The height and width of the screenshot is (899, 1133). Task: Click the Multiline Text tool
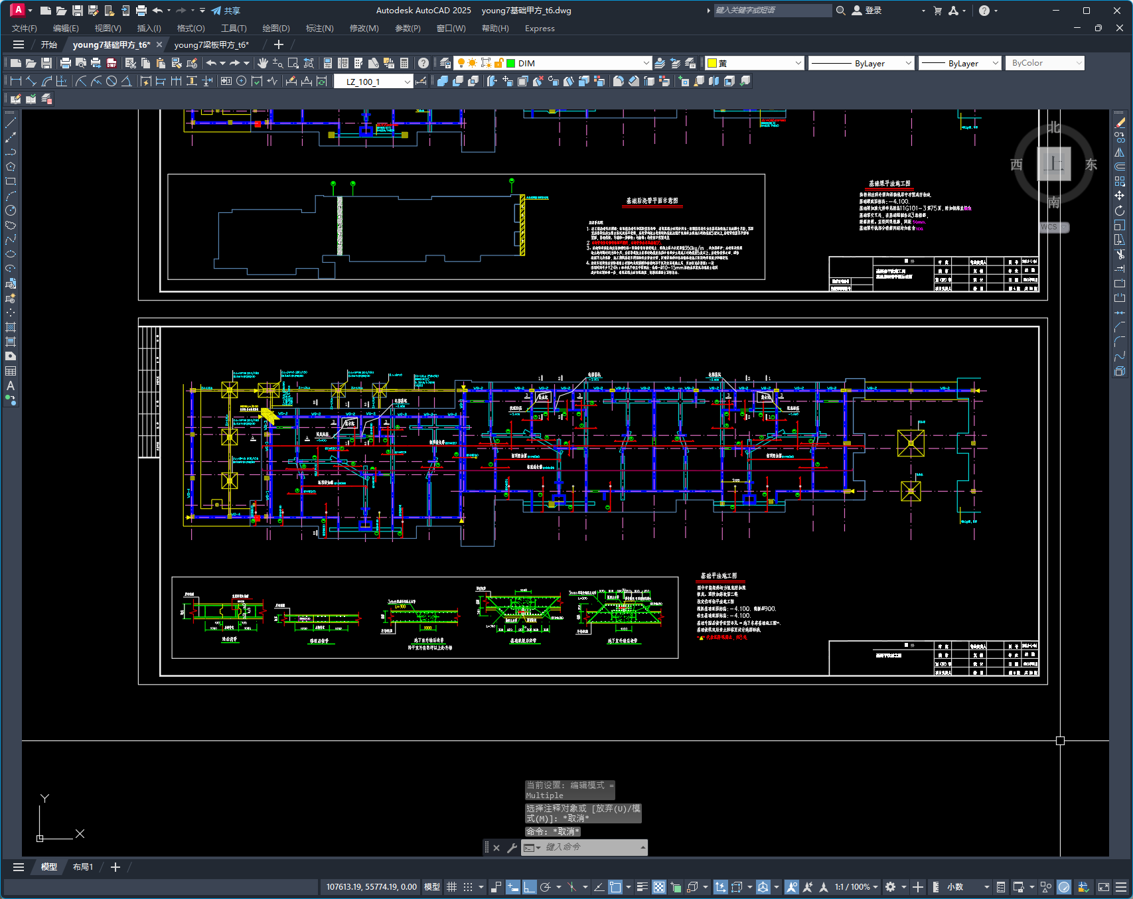[11, 385]
